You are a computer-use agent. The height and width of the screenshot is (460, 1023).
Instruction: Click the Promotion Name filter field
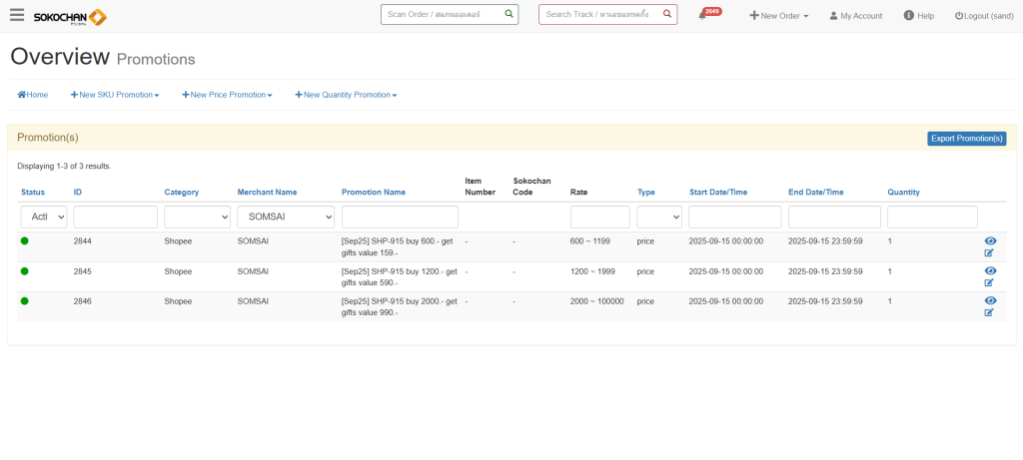point(400,217)
